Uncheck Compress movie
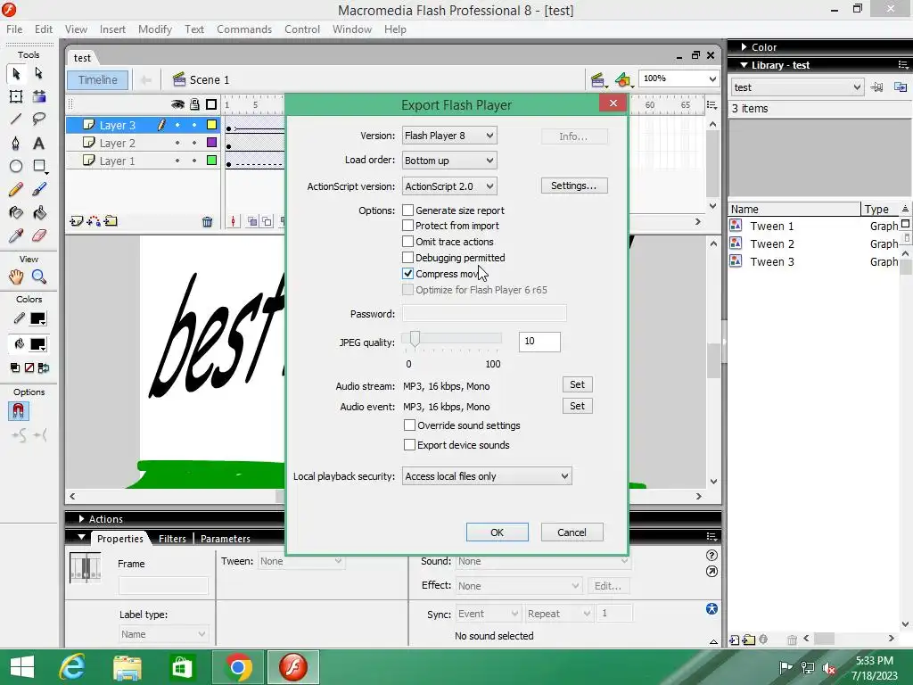Screen dimensions: 913x685 coord(408,274)
